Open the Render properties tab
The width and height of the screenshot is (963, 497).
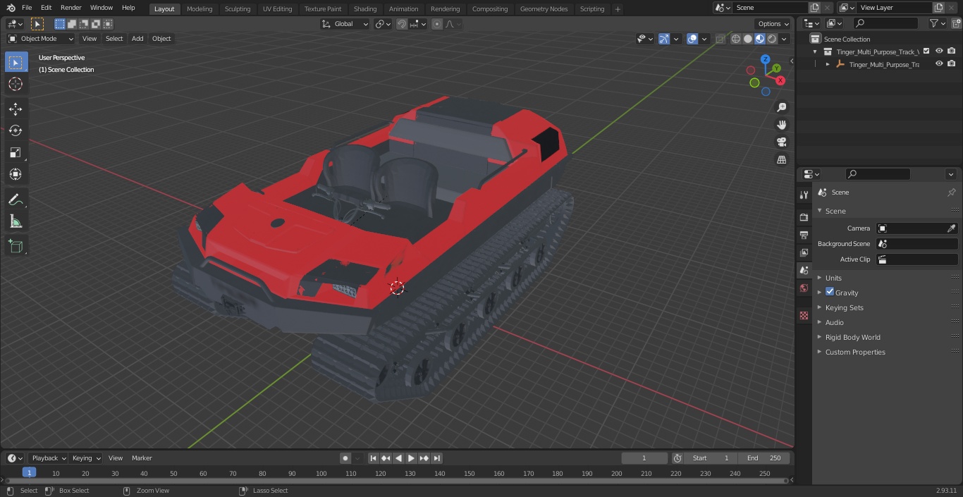click(804, 217)
